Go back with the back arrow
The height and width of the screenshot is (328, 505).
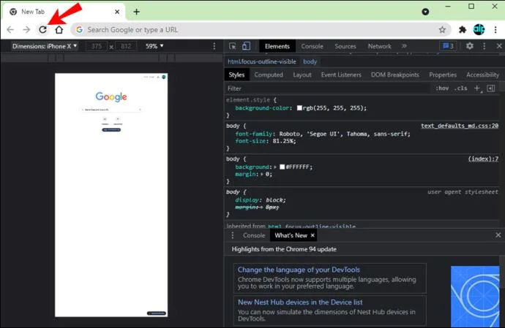(x=10, y=29)
